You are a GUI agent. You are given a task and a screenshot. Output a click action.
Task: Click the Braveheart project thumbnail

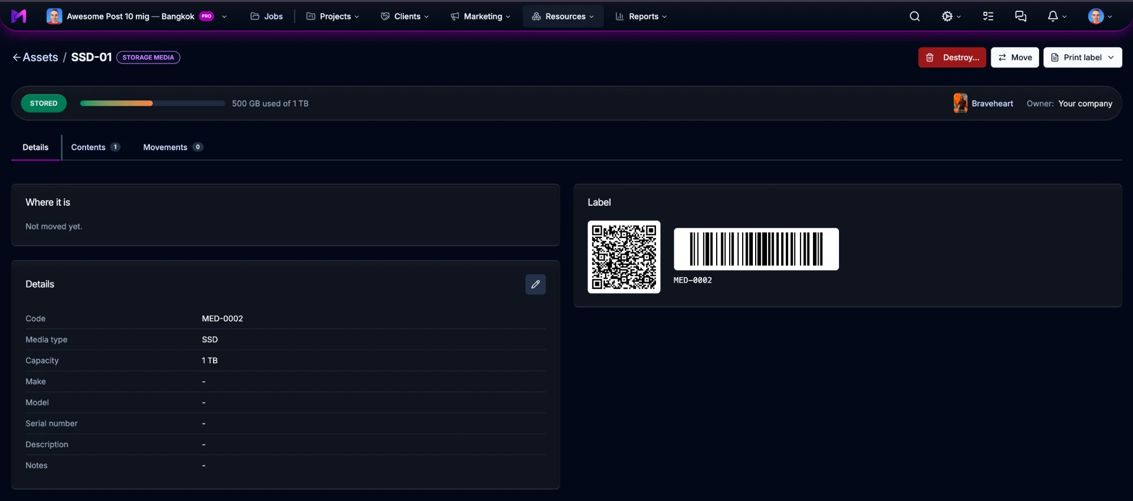coord(960,103)
